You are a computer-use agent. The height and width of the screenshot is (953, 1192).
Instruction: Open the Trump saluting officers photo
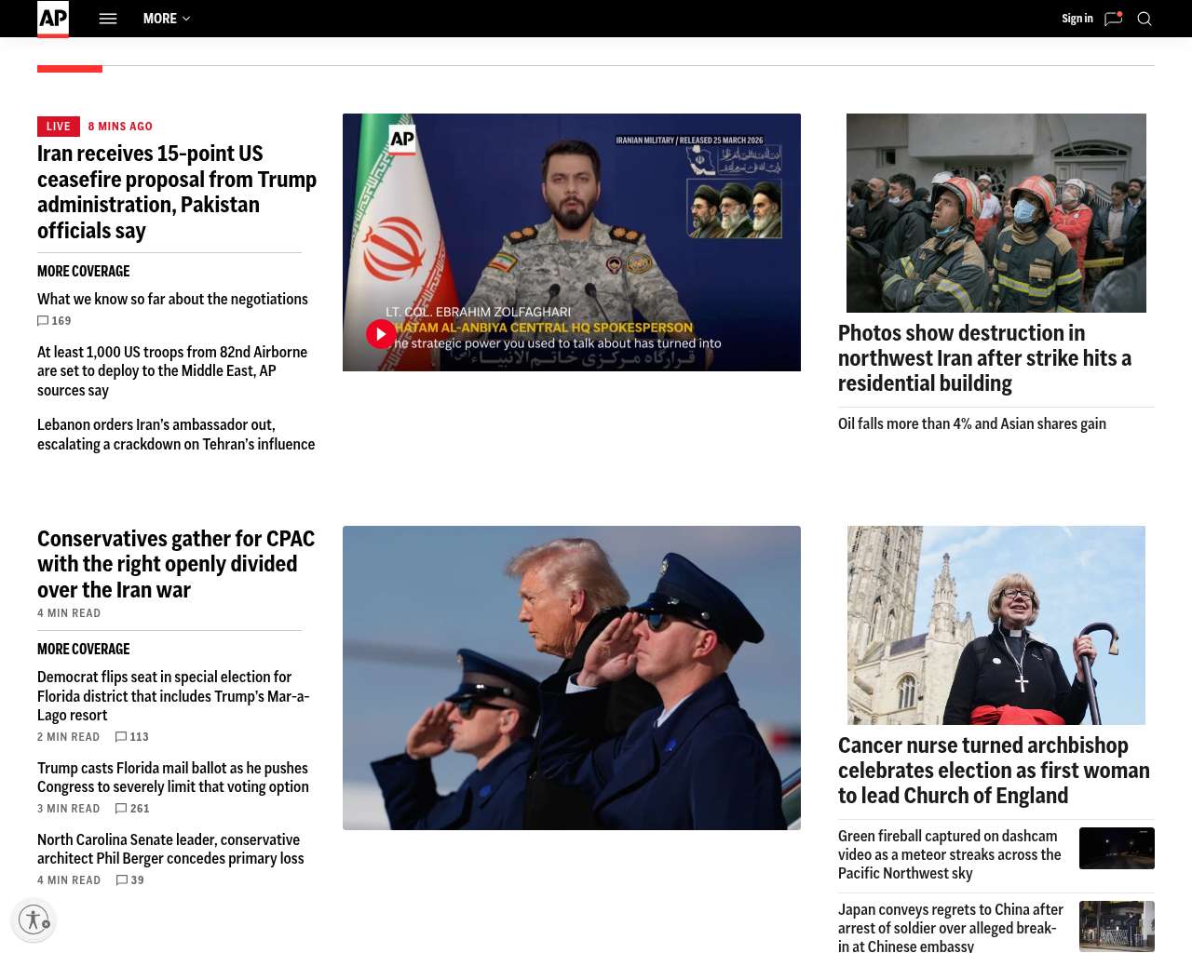pos(572,678)
